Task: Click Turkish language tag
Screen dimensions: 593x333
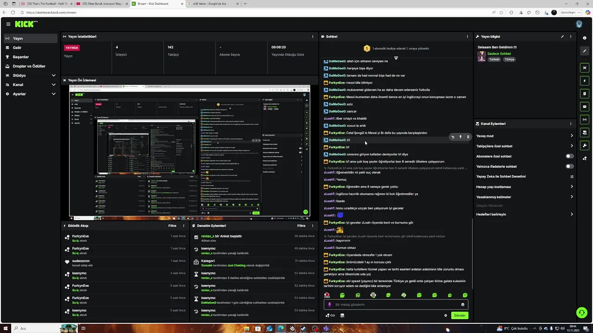Action: [495, 60]
